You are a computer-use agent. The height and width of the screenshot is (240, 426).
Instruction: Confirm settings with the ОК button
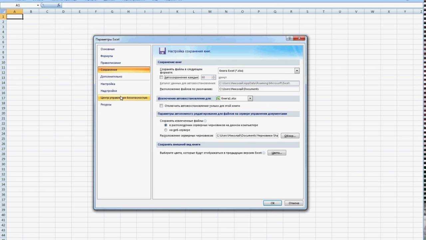tap(273, 203)
